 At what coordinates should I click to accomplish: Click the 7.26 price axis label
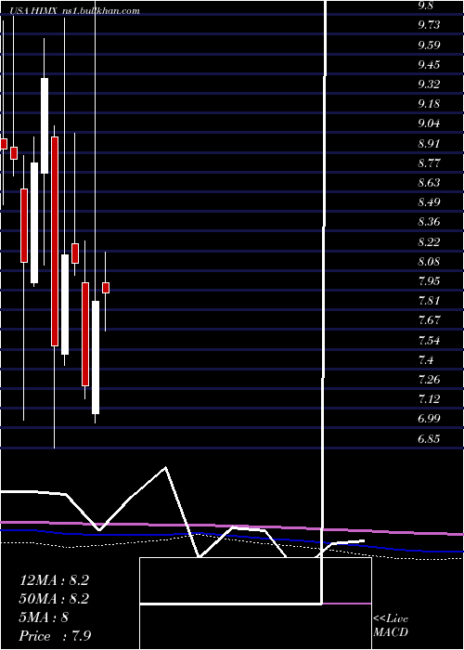(x=429, y=380)
